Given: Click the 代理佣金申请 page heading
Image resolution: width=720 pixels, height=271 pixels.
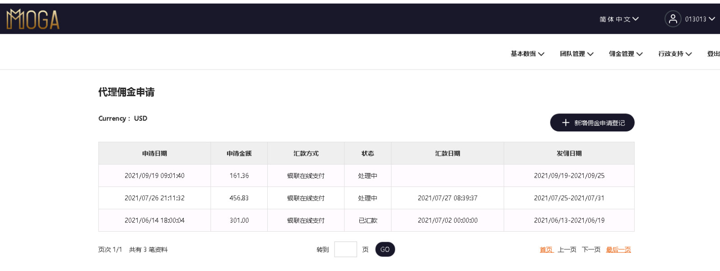Looking at the screenshot, I should click(126, 92).
